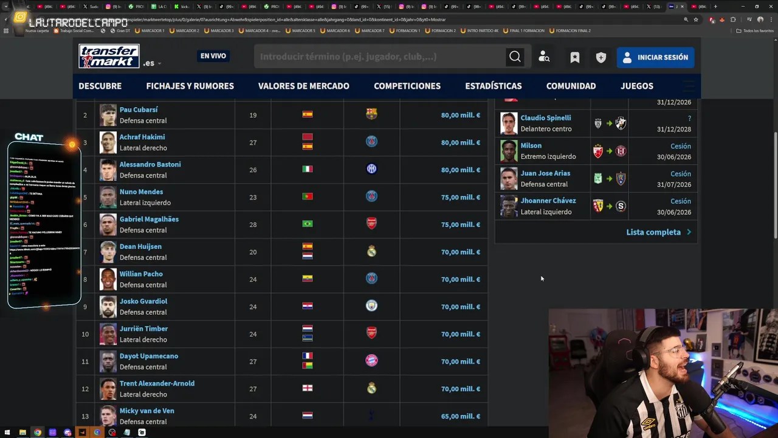The image size is (778, 438).
Task: Click the Real Madrid badge in Huijsen's row
Action: point(371,251)
